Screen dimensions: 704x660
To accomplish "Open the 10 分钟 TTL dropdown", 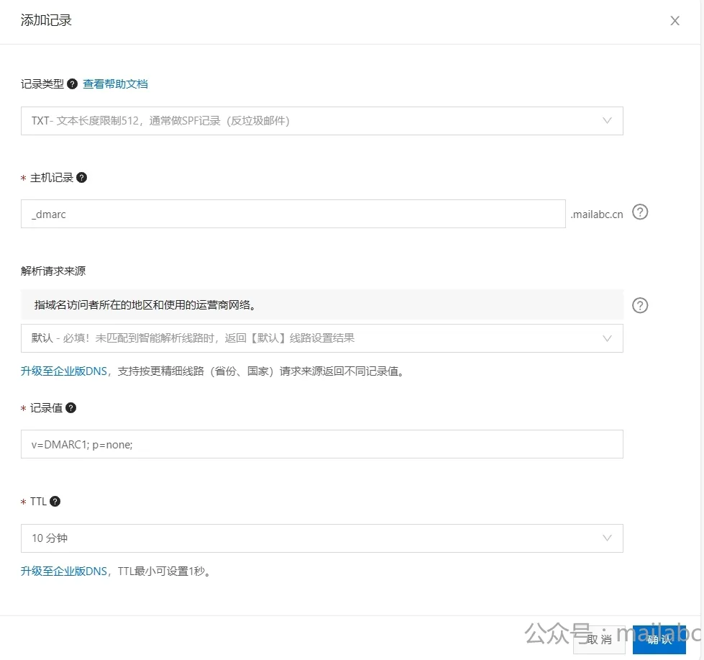I will coord(322,538).
